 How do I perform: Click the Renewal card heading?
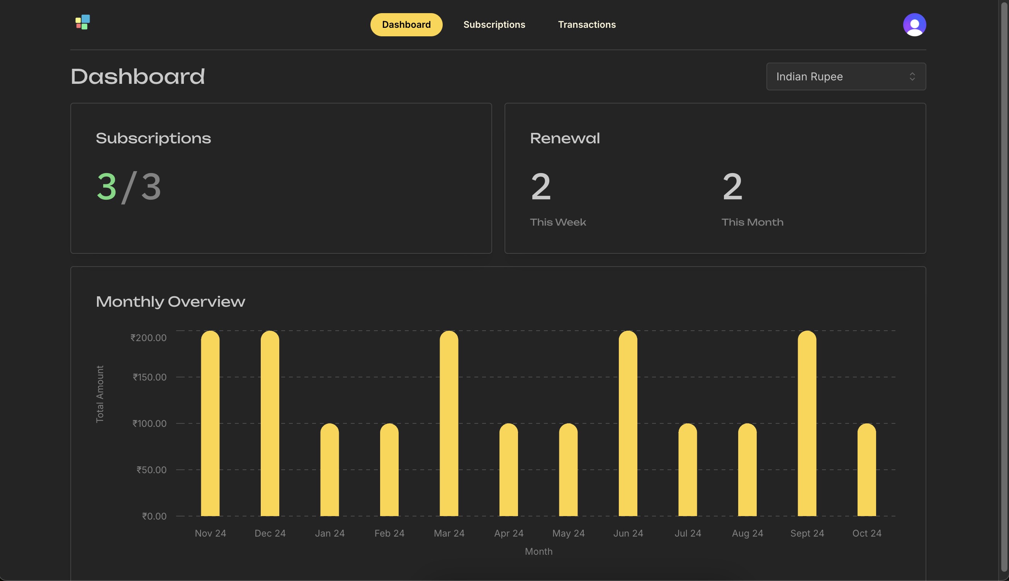point(564,138)
